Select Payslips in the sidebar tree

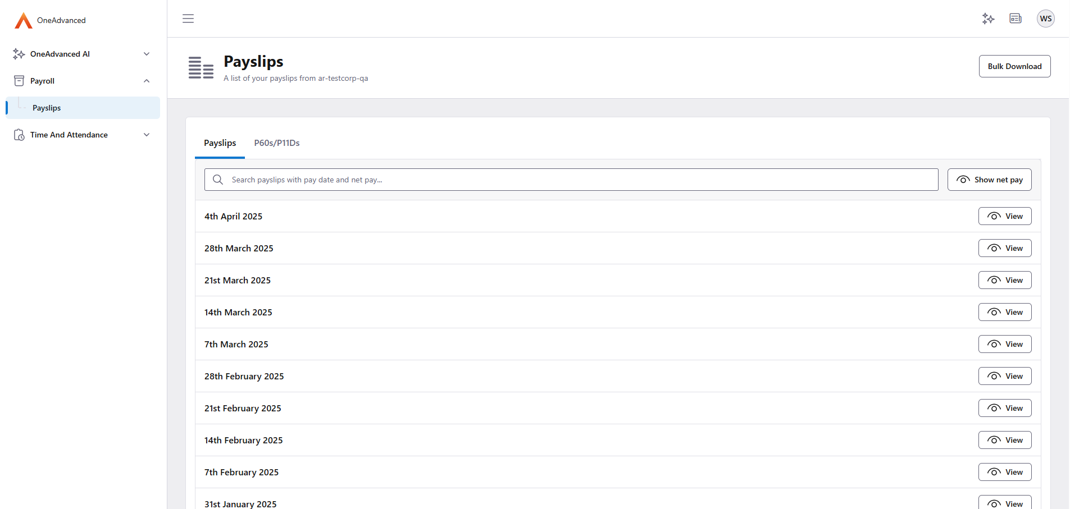coord(47,108)
